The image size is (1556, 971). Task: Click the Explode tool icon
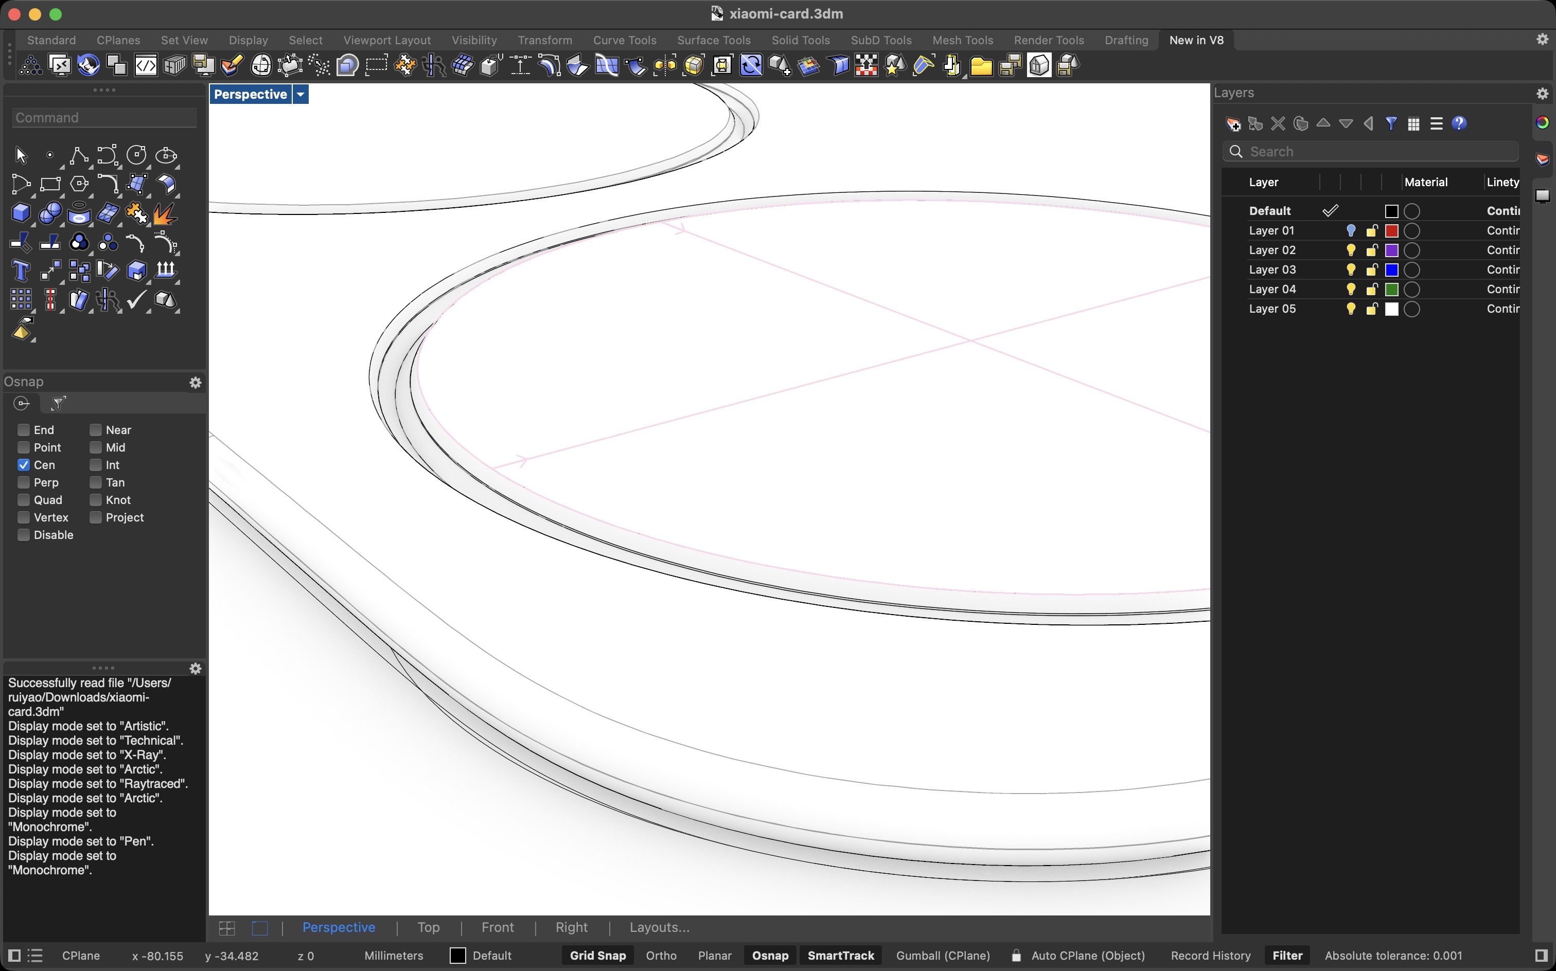tap(165, 212)
